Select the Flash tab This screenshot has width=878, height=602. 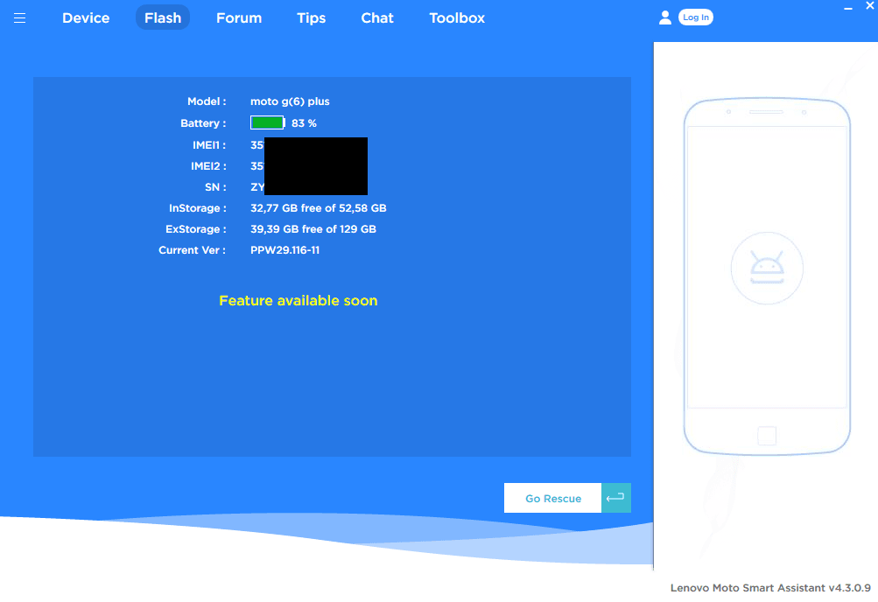(163, 17)
